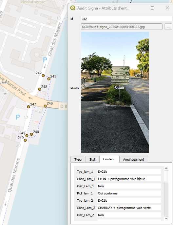Click the Typ_lam_1 field with Dv21b
The image size is (173, 225).
tap(129, 171)
